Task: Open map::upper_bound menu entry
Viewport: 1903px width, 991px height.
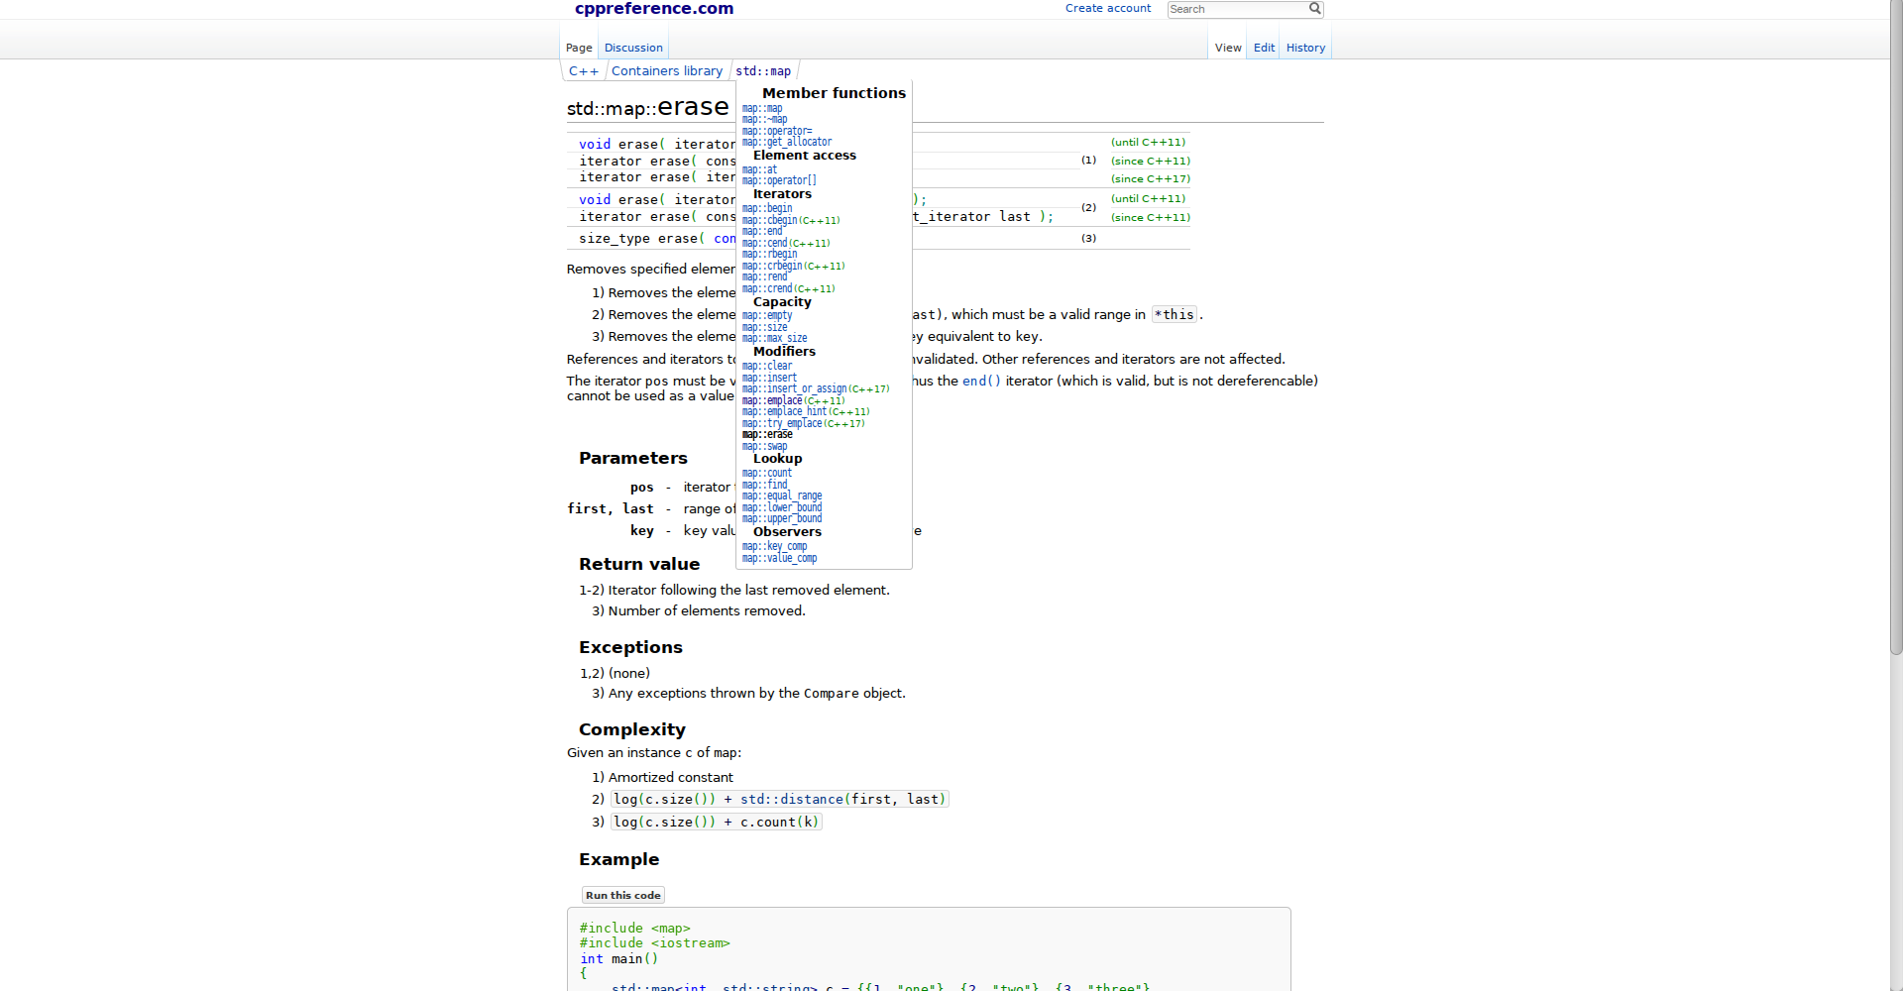Action: pyautogui.click(x=782, y=518)
